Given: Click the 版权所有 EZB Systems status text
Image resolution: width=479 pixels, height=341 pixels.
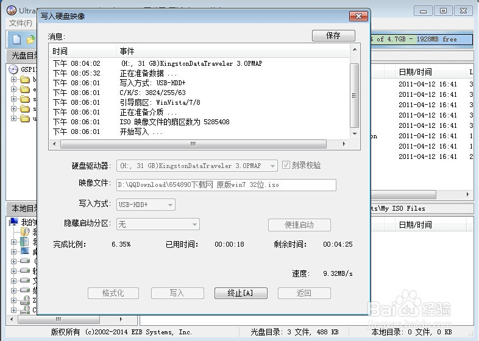Looking at the screenshot, I should tap(121, 332).
